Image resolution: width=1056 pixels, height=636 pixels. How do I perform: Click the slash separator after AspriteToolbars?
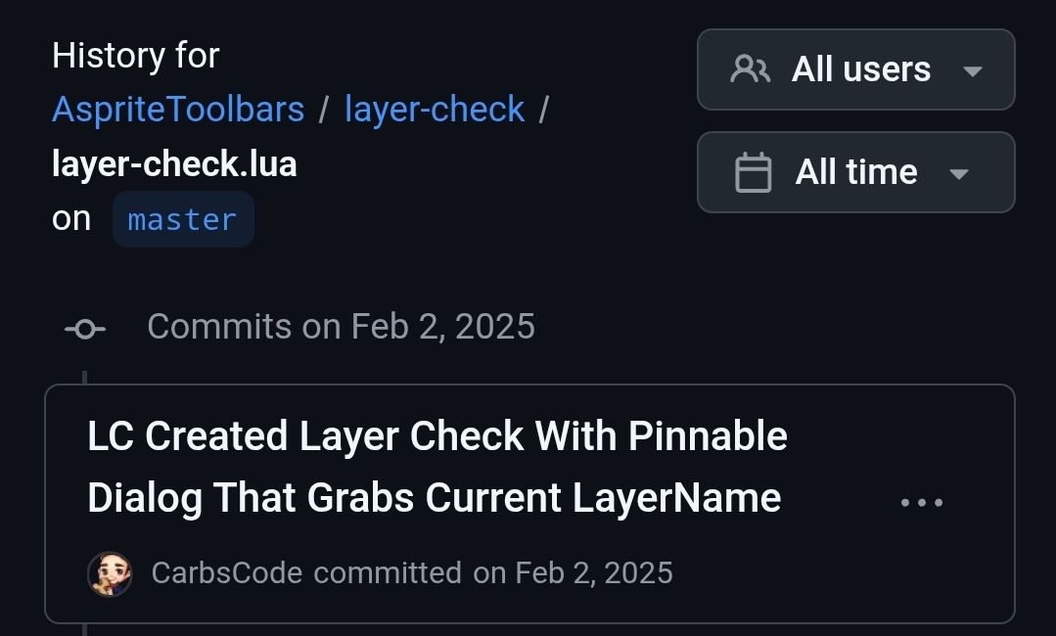tap(324, 110)
